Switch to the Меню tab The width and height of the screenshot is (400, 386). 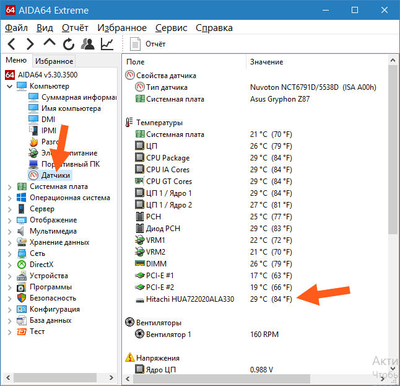pyautogui.click(x=16, y=60)
